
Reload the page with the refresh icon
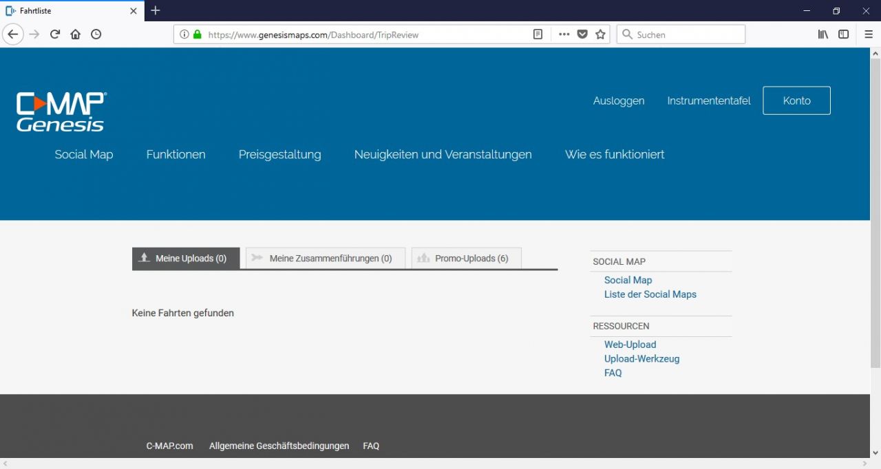click(x=55, y=34)
